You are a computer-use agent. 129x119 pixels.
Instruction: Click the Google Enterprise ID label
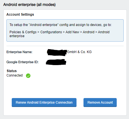pyautogui.click(x=22, y=62)
